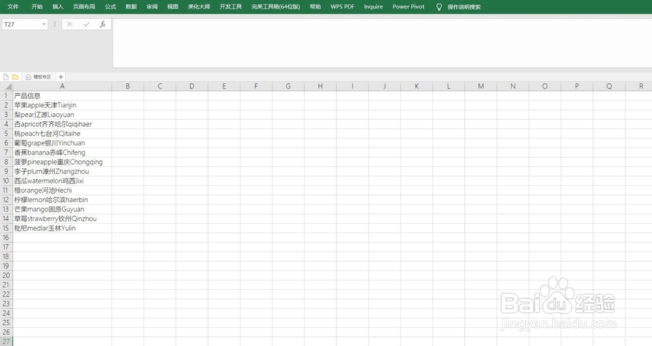Open the 美化大师 tab
Viewport: 652px width, 346px height.
coord(199,7)
